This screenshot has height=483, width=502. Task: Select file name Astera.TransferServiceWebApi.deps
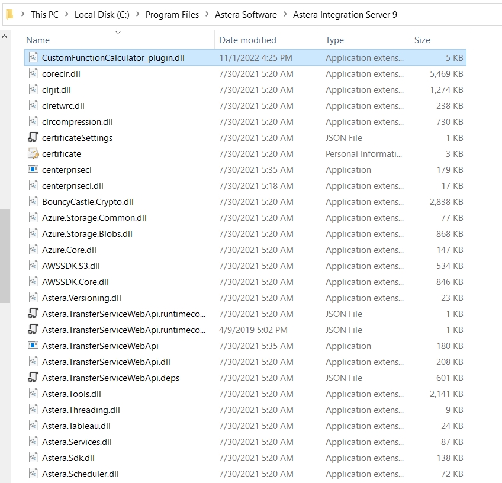click(x=111, y=378)
